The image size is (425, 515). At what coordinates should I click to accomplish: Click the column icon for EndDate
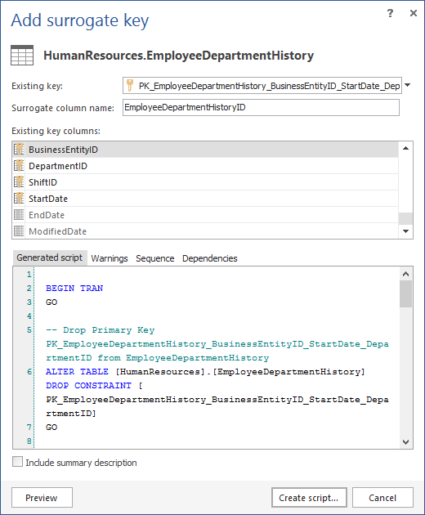[19, 215]
